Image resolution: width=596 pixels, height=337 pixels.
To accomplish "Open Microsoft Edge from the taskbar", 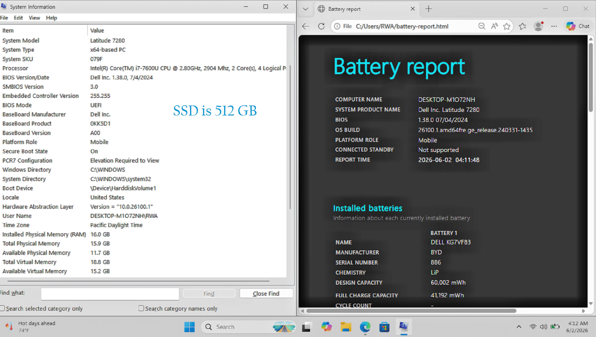I will click(x=365, y=327).
